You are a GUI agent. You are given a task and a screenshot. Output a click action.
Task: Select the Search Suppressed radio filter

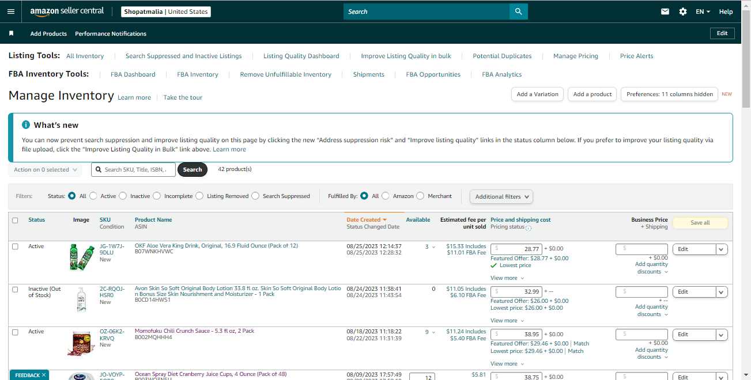[x=255, y=196]
